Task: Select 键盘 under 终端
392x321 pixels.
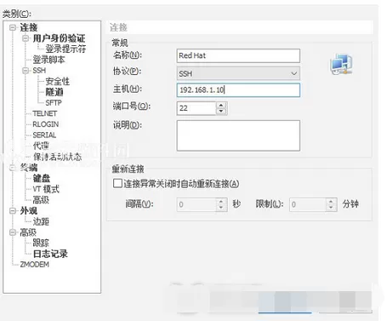Action: 42,178
